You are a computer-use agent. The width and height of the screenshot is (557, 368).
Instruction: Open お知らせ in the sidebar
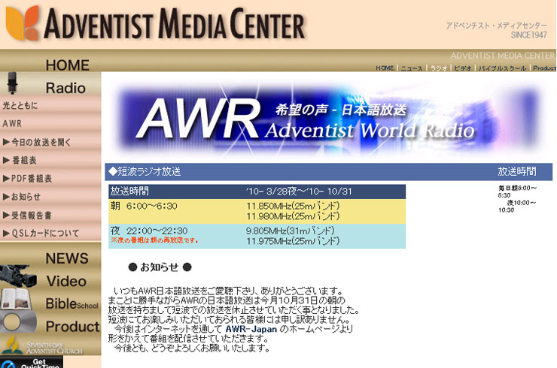point(22,197)
